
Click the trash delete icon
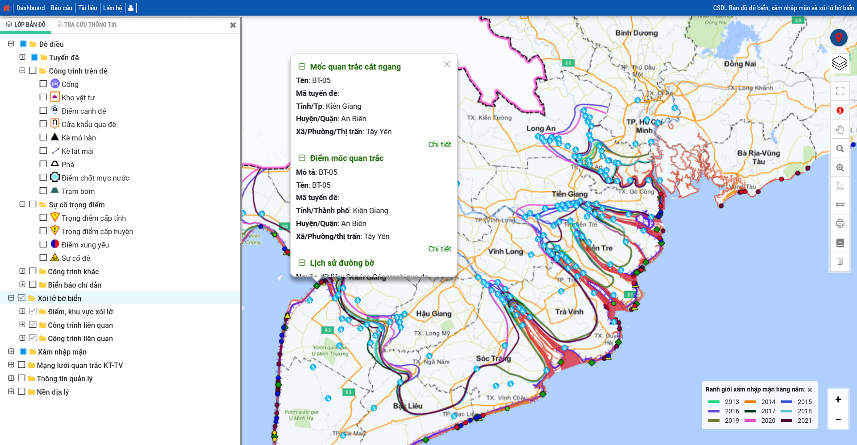click(x=840, y=261)
